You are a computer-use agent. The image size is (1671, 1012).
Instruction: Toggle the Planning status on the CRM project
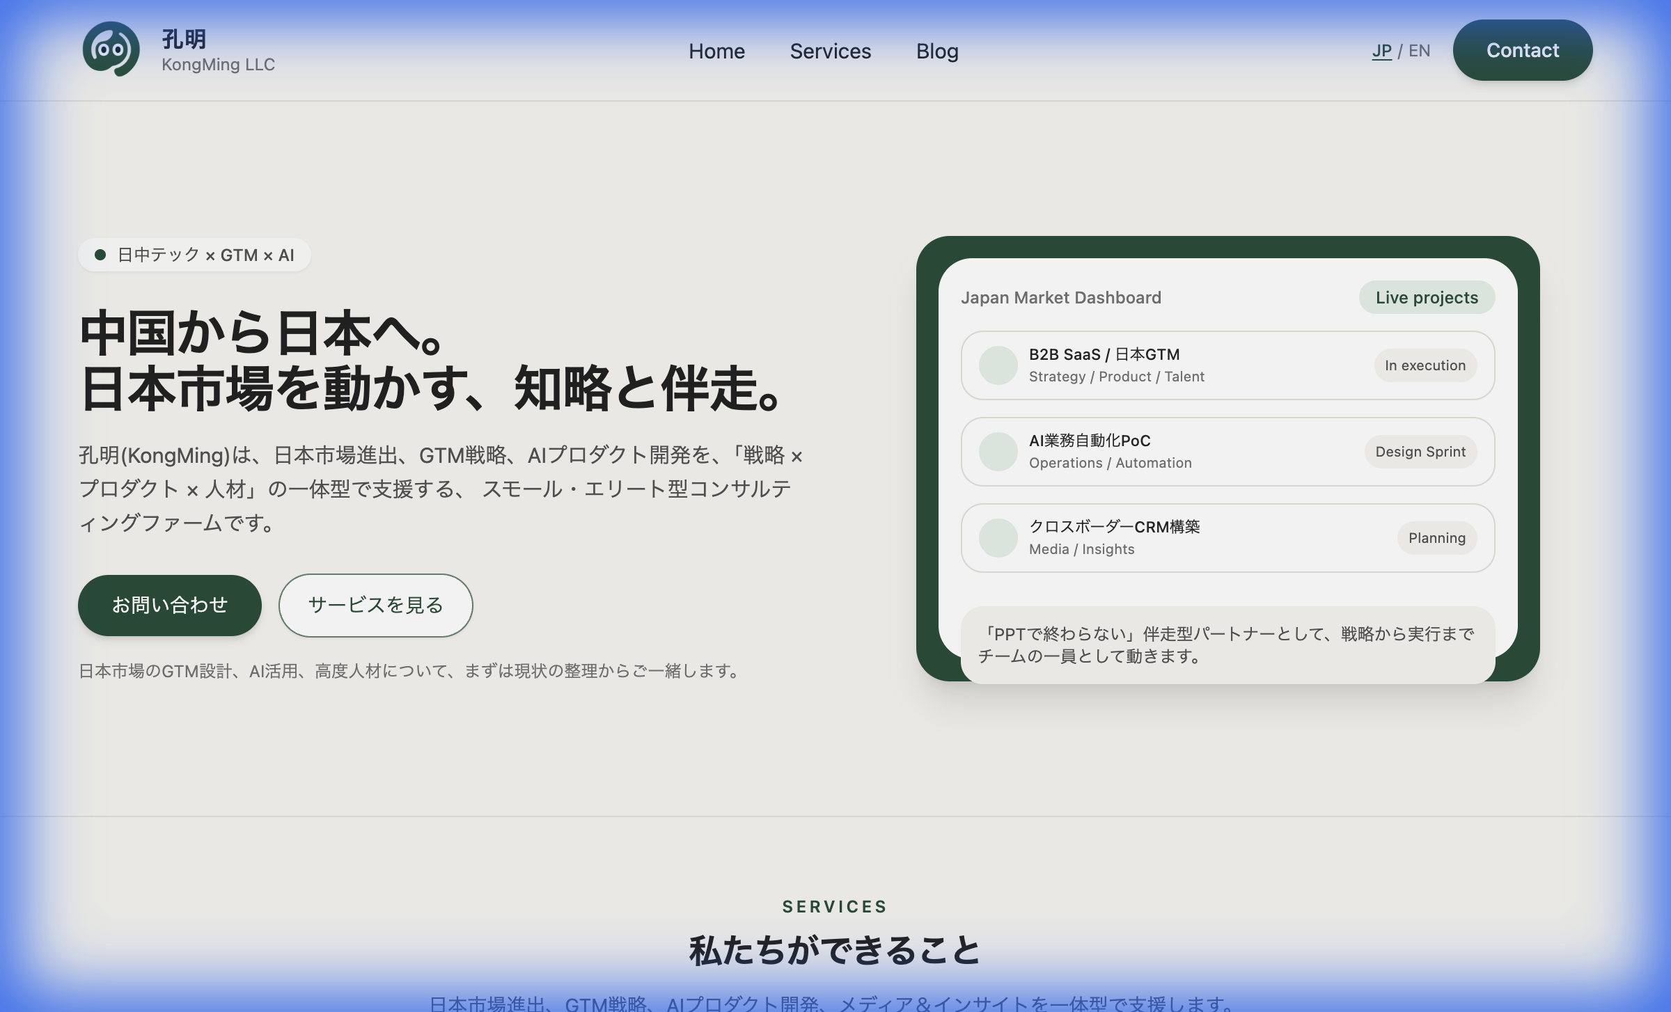coord(1436,538)
